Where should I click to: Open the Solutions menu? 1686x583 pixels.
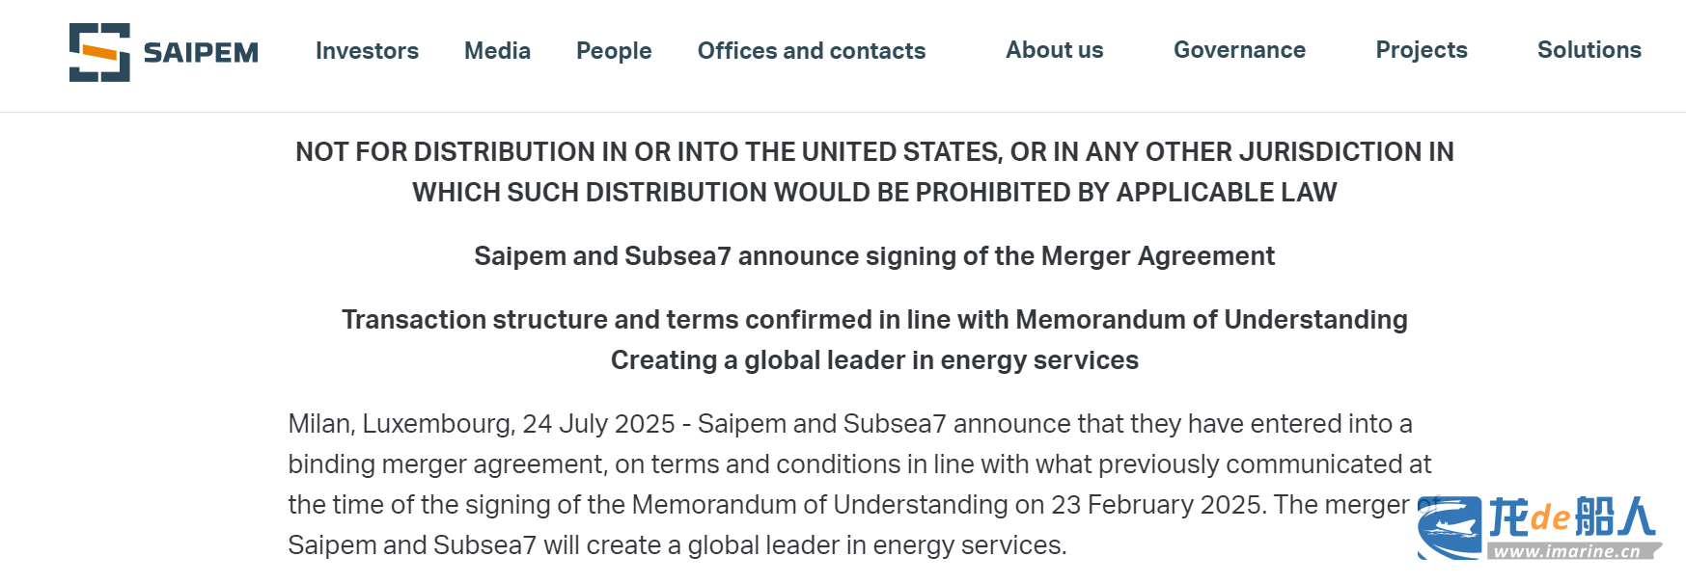(1589, 50)
